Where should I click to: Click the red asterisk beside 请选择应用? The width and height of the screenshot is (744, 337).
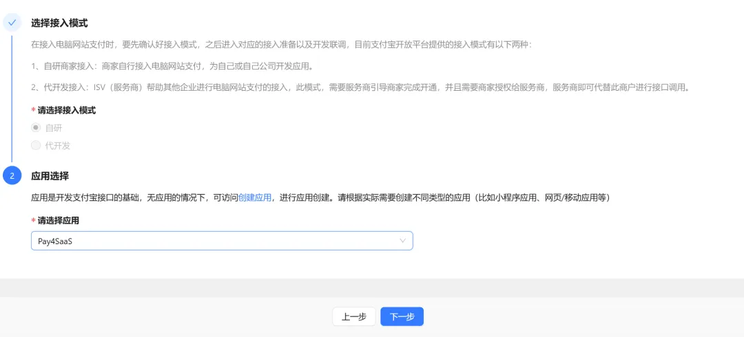33,221
